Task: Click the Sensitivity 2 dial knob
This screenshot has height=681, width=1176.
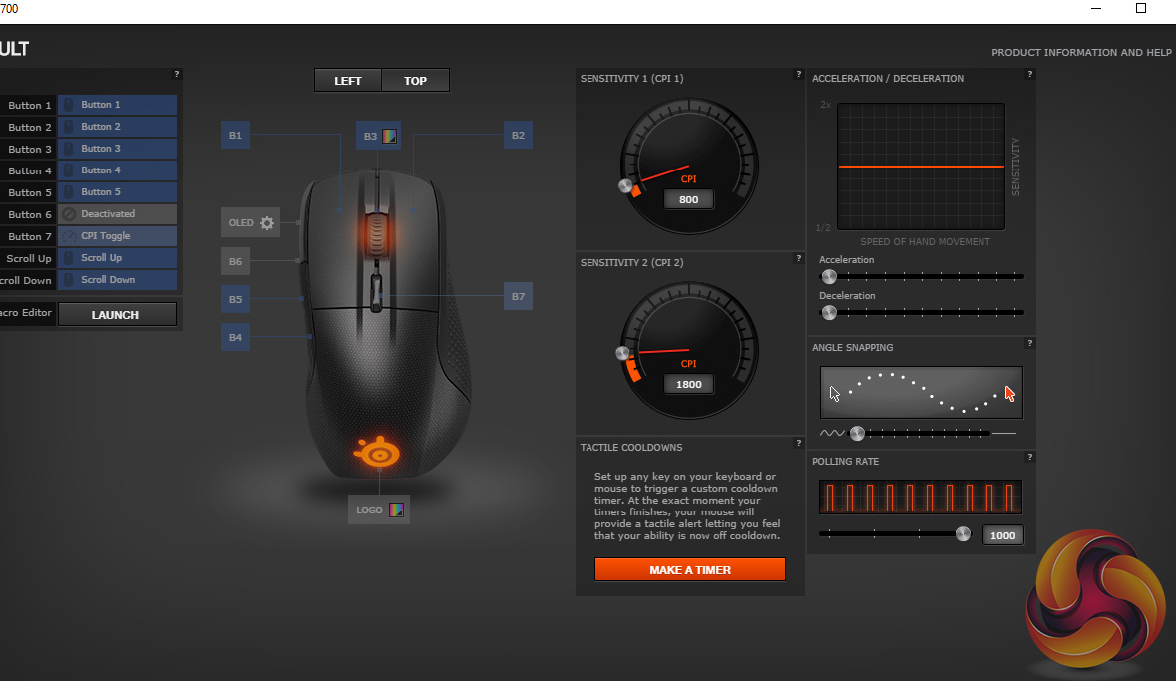Action: [622, 353]
